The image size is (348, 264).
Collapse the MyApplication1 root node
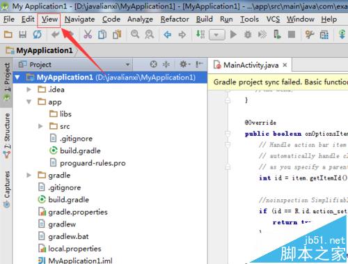tap(17, 77)
